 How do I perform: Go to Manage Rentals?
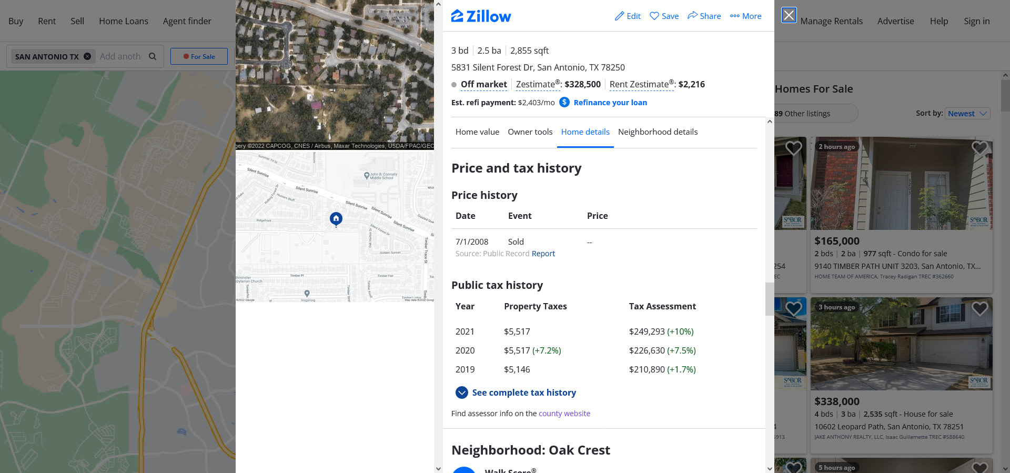(832, 21)
